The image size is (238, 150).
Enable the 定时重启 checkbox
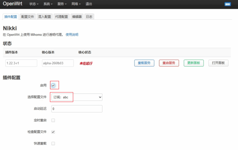click(53, 120)
